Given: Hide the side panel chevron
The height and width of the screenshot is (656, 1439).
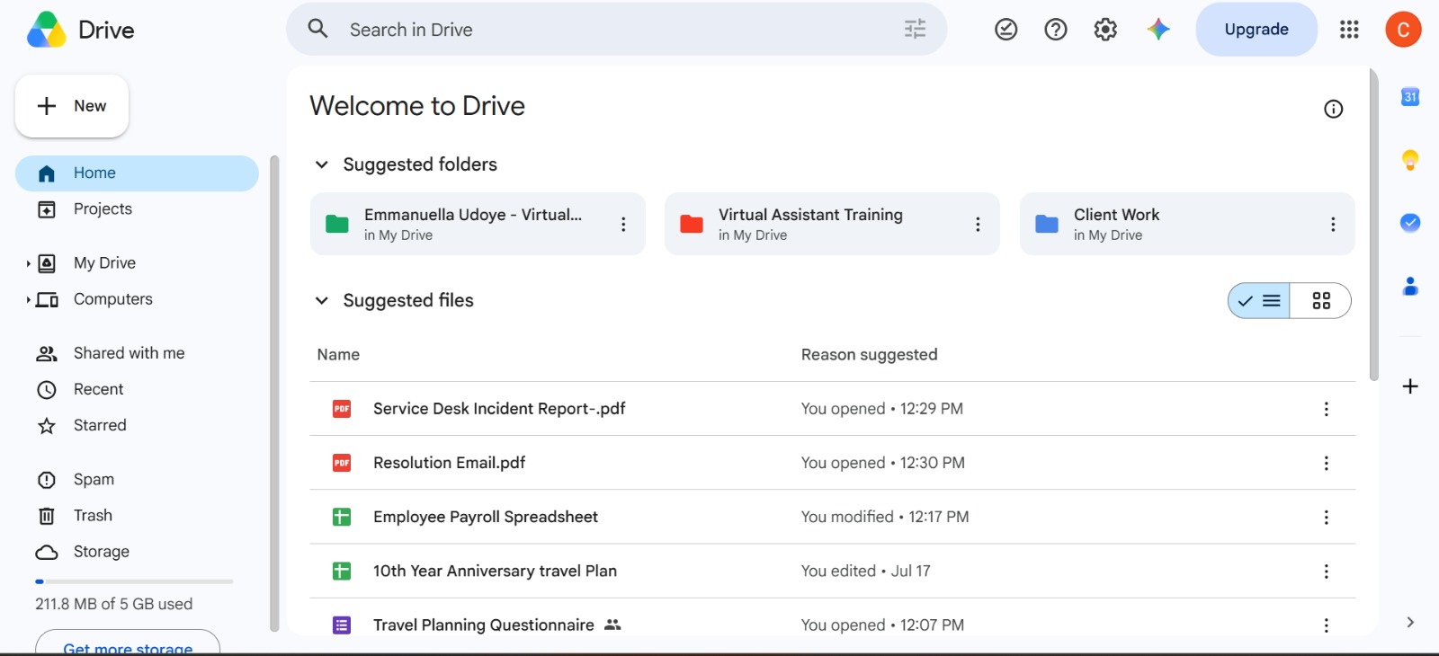Looking at the screenshot, I should 1410,622.
